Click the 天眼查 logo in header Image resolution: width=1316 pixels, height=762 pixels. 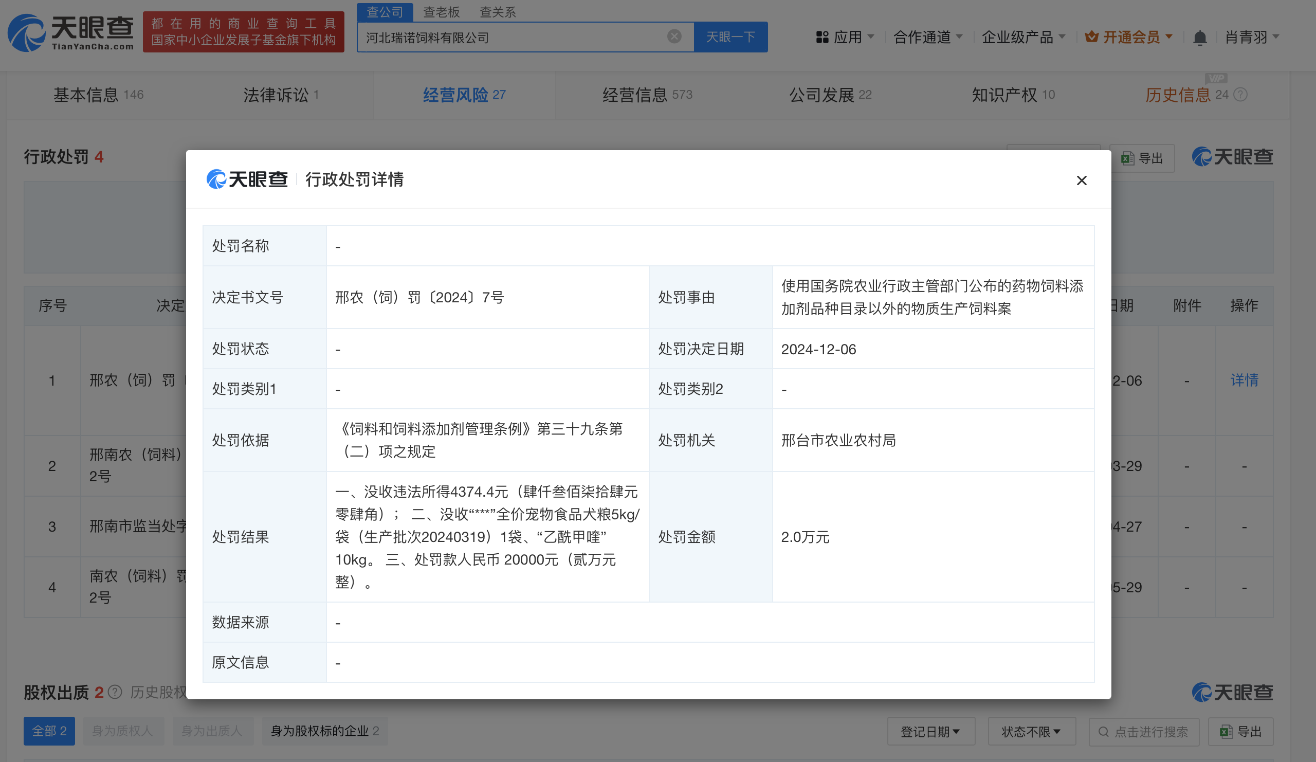[x=70, y=32]
